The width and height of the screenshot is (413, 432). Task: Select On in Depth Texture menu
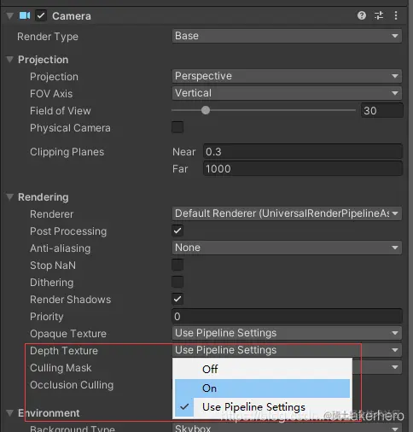(262, 388)
